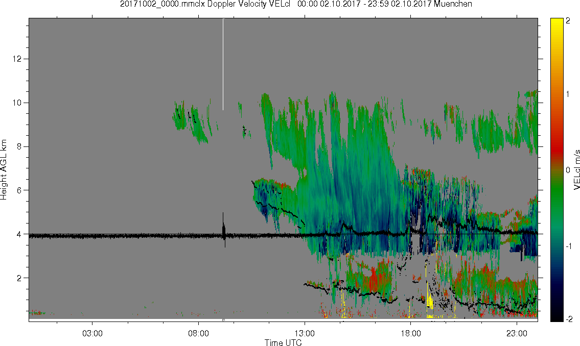Click the '08:00' time axis label
This screenshot has width=580, height=346.
pyautogui.click(x=198, y=333)
